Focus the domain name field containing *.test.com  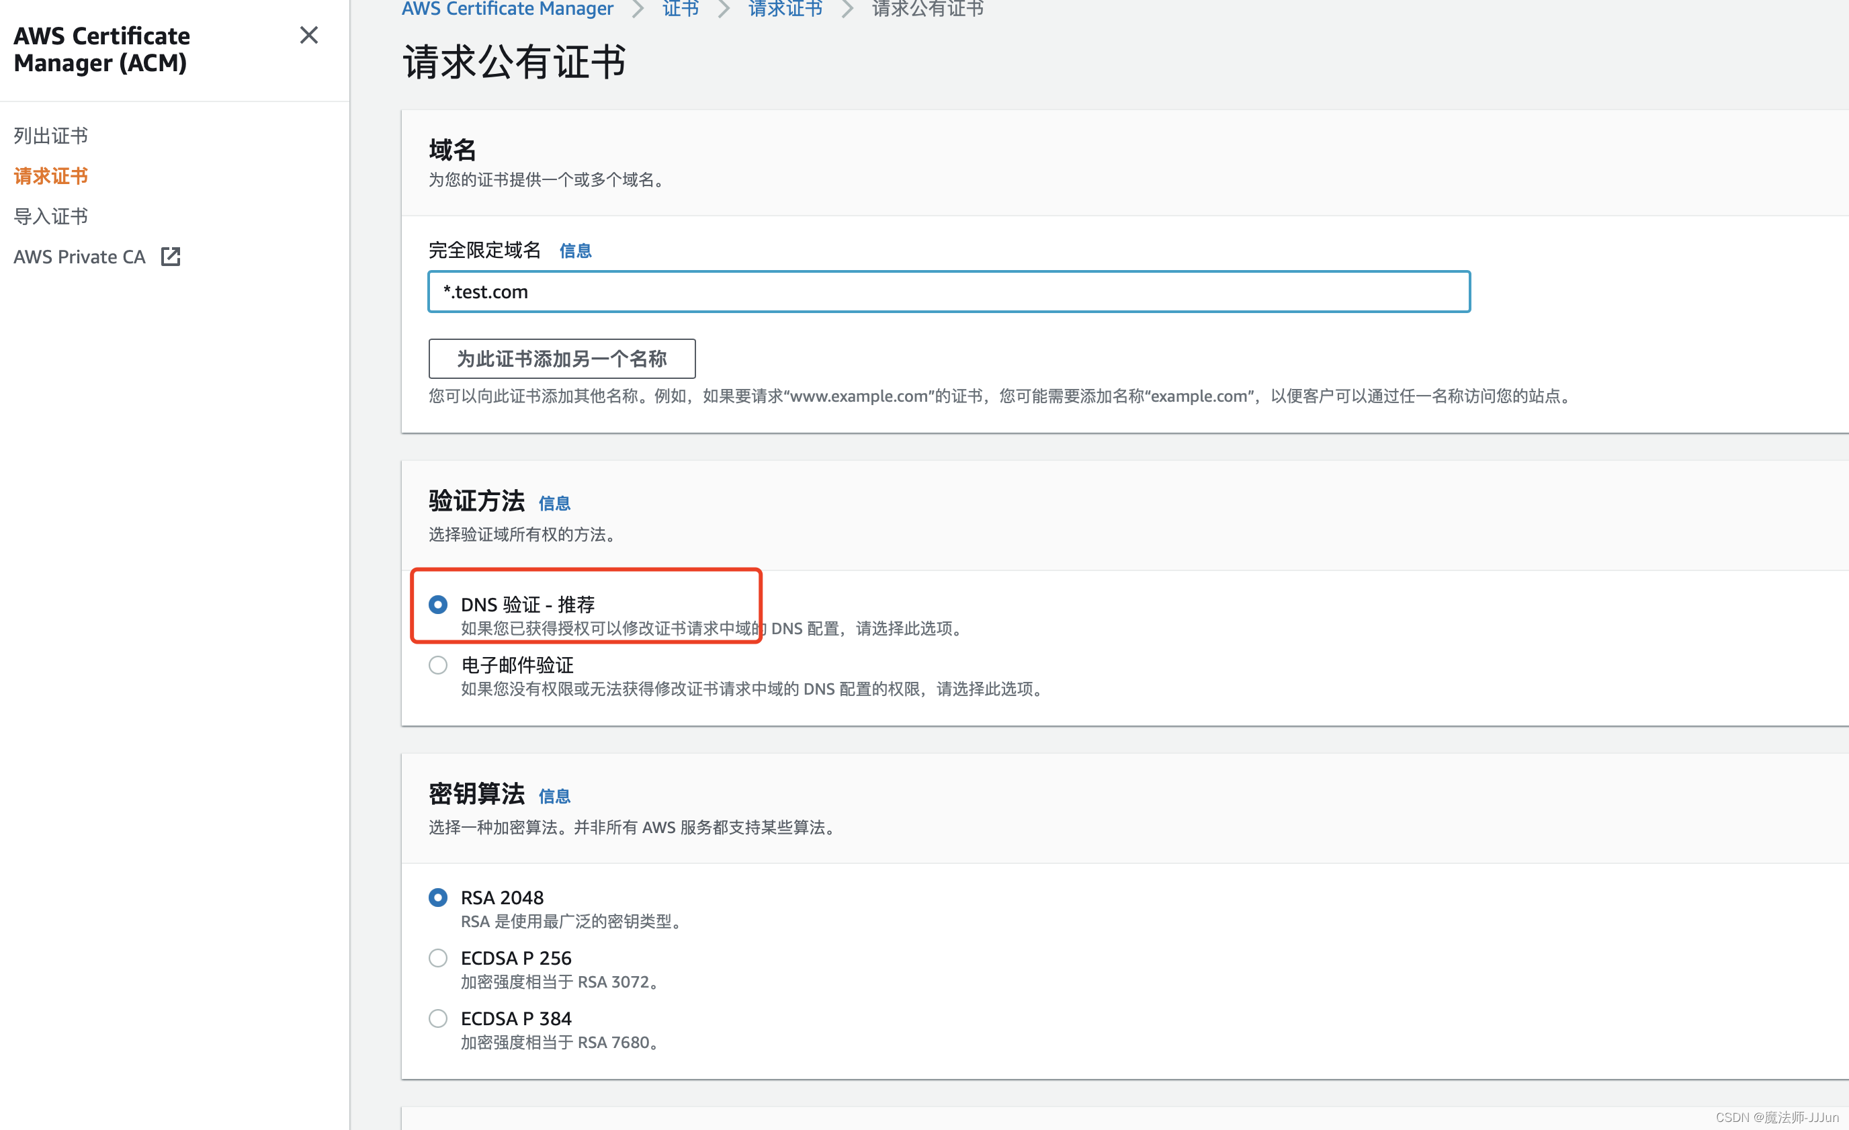(x=949, y=292)
